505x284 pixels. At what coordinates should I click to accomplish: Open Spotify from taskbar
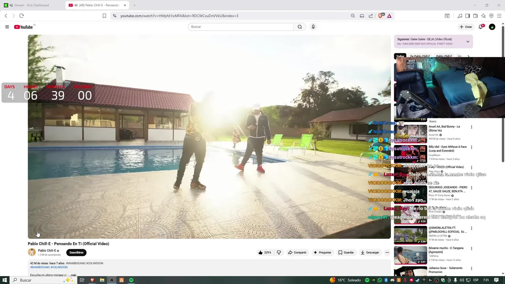131,280
